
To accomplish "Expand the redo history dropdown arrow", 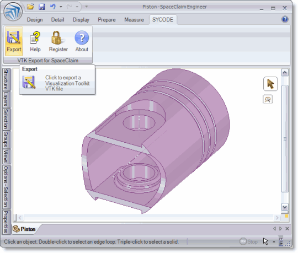I will [x=77, y=7].
